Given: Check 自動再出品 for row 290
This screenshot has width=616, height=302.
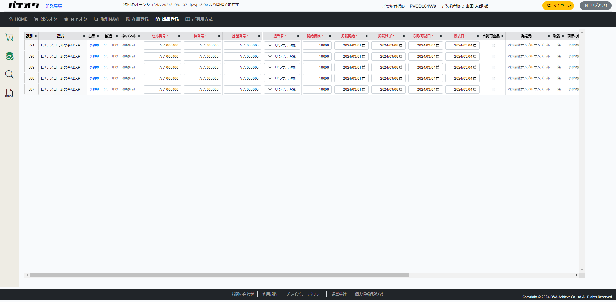Looking at the screenshot, I should 493,56.
